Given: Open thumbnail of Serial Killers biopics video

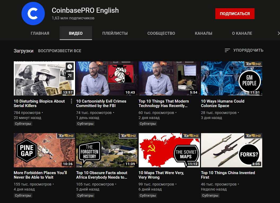Looking at the screenshot, I should [x=44, y=78].
